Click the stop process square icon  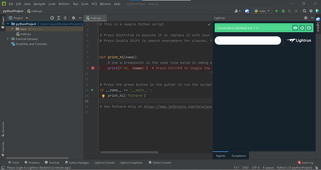point(296,11)
